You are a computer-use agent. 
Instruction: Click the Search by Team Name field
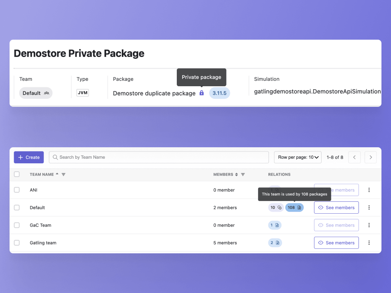(x=159, y=157)
